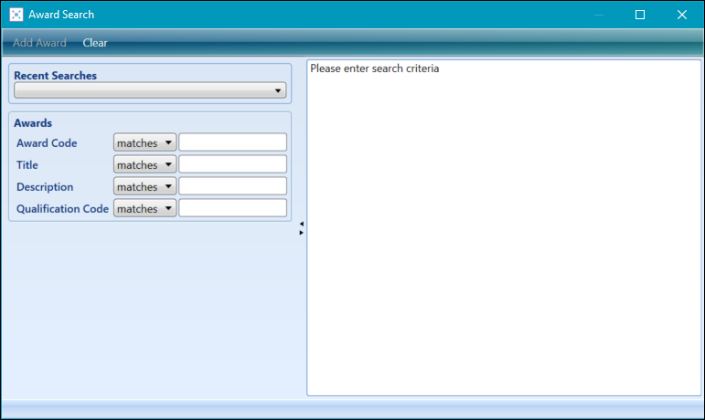The height and width of the screenshot is (420, 705).
Task: Open the Recent Searches dropdown
Action: [150, 90]
